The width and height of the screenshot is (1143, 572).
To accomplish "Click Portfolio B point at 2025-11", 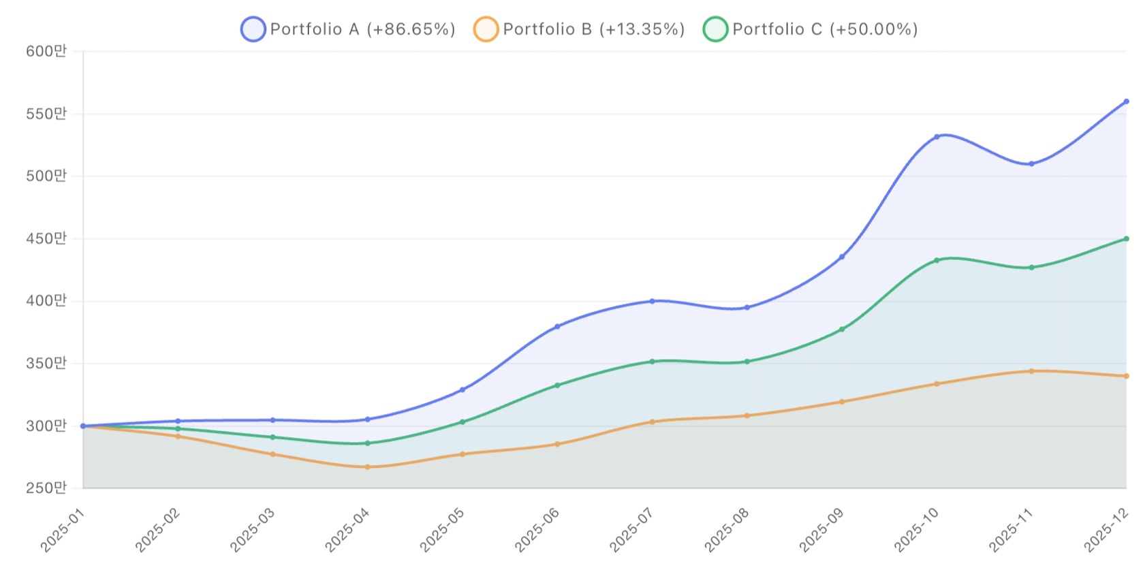I will 1031,371.
